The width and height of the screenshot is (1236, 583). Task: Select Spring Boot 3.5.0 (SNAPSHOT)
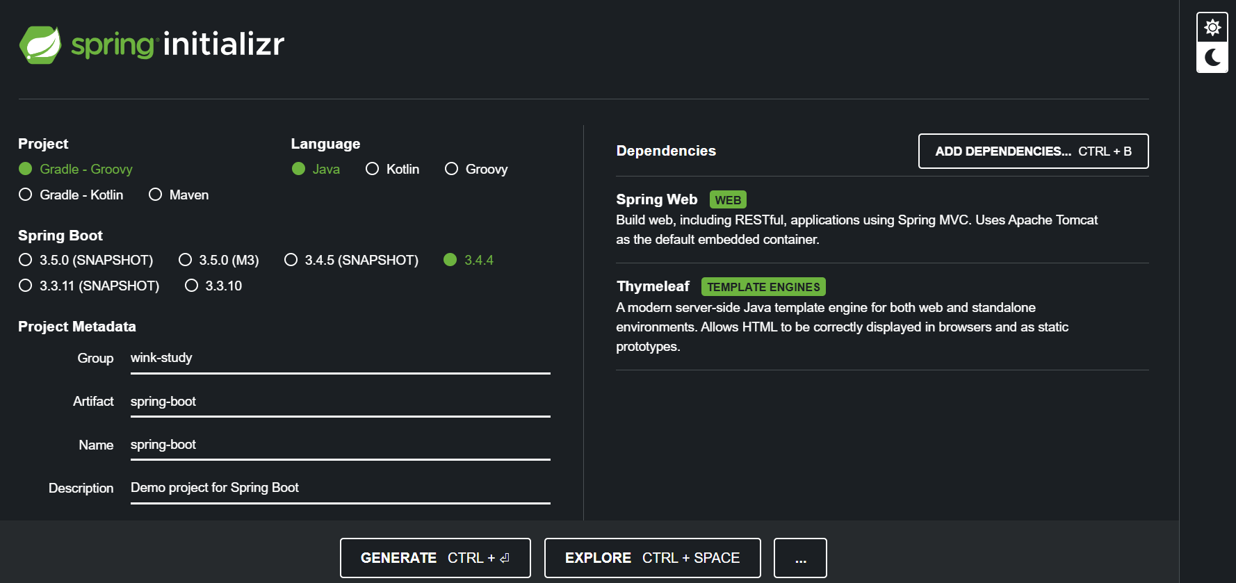point(86,260)
